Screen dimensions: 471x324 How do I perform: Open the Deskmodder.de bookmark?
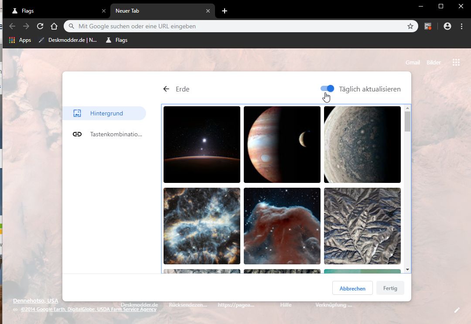(68, 40)
